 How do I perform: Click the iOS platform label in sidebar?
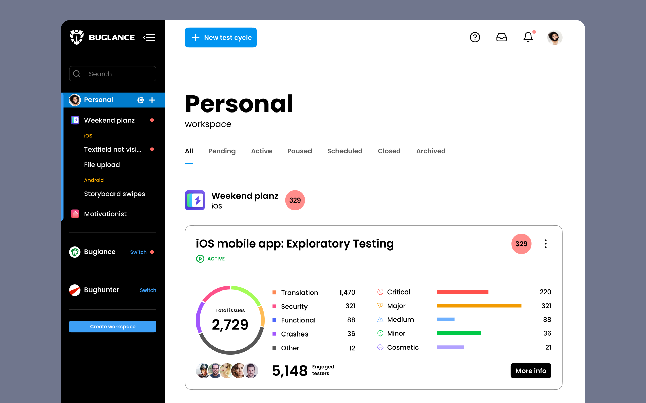(88, 136)
